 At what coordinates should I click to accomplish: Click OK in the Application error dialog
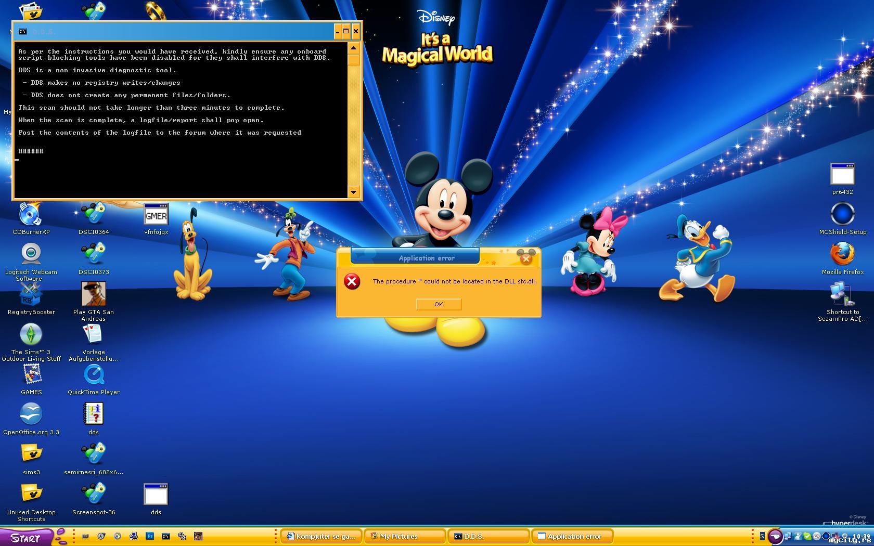439,304
